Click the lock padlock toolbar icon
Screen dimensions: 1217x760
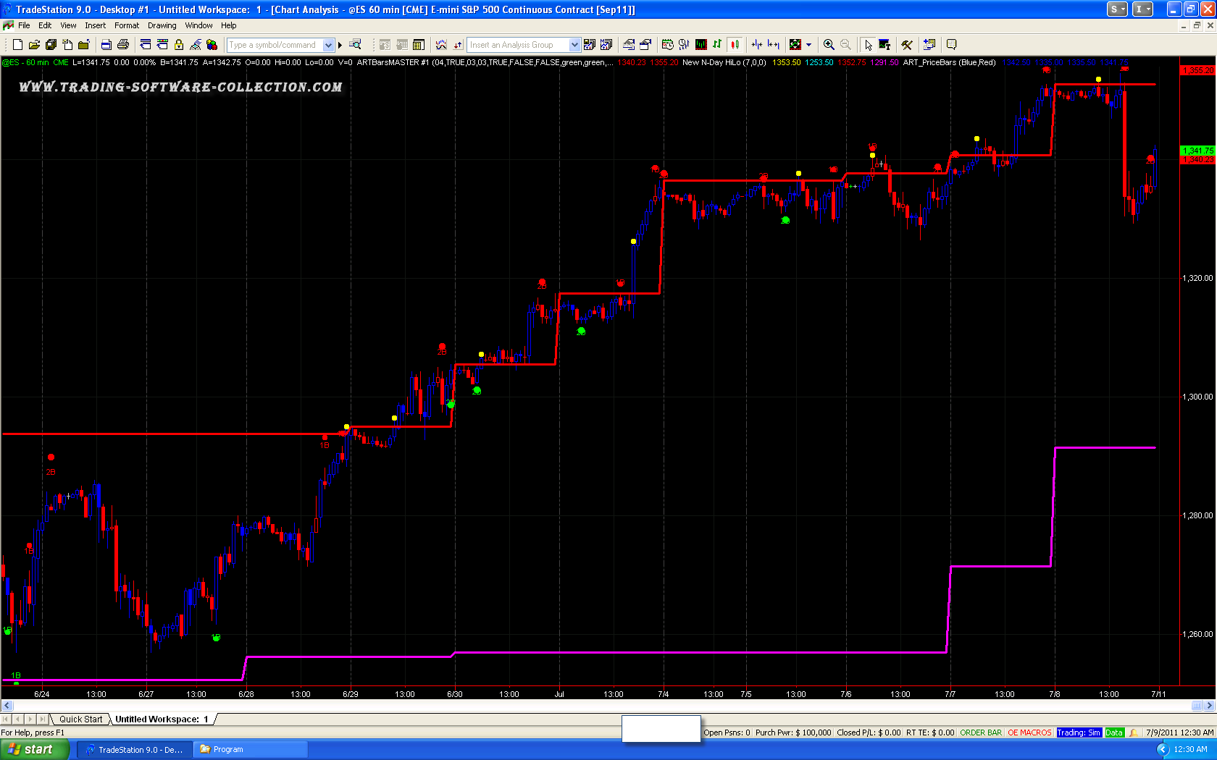pos(179,45)
